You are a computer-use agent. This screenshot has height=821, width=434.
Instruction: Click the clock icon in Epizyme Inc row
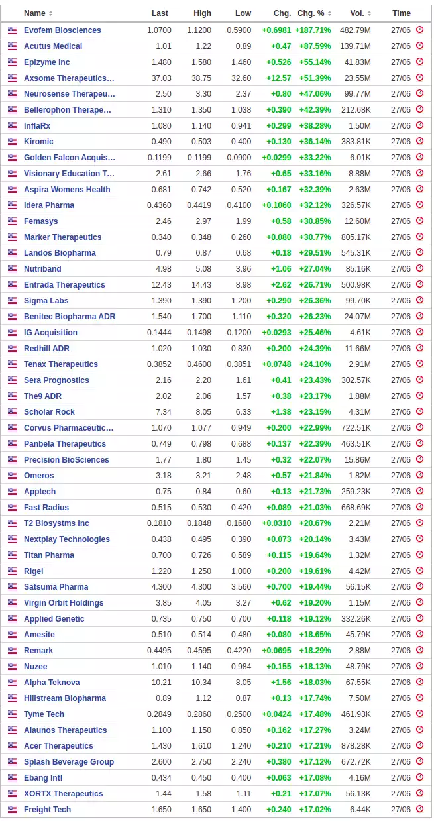pos(419,62)
